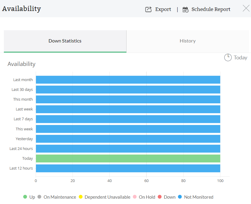The image size is (251, 204).
Task: Click the Last month availability bar
Action: click(128, 79)
